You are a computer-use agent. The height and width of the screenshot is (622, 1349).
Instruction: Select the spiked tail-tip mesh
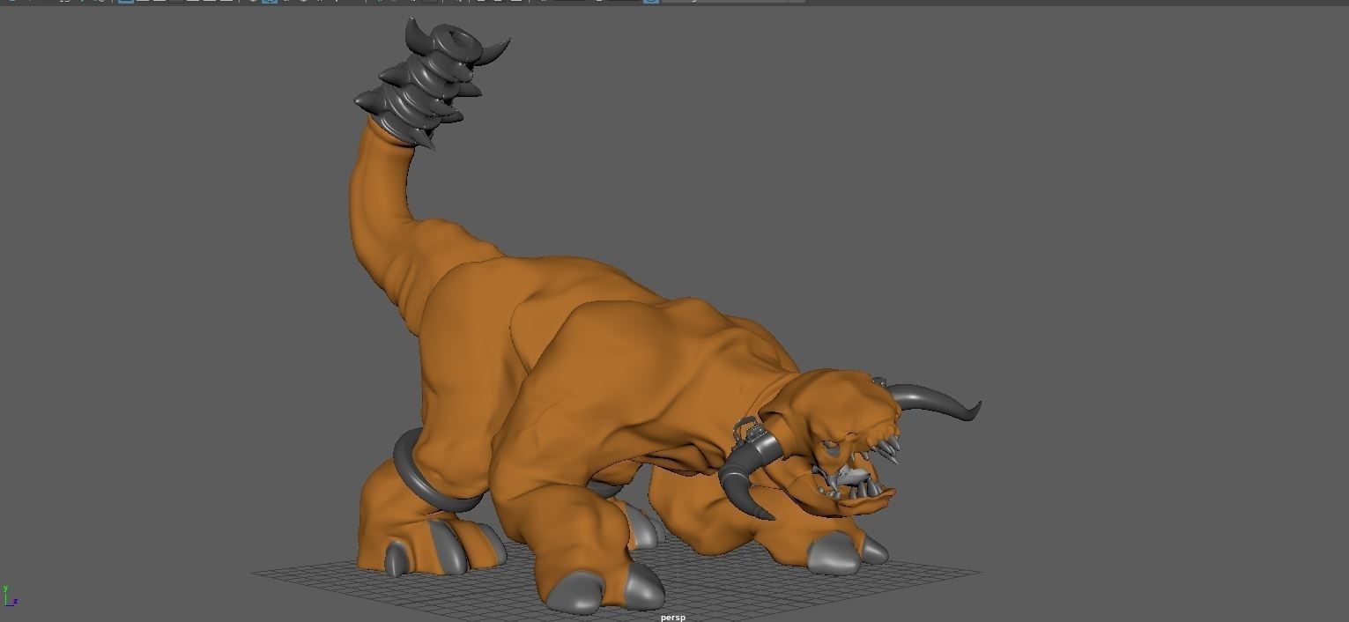click(432, 84)
